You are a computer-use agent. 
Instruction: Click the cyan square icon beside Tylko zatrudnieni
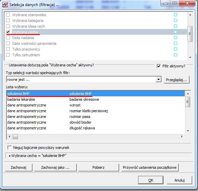tap(175, 55)
